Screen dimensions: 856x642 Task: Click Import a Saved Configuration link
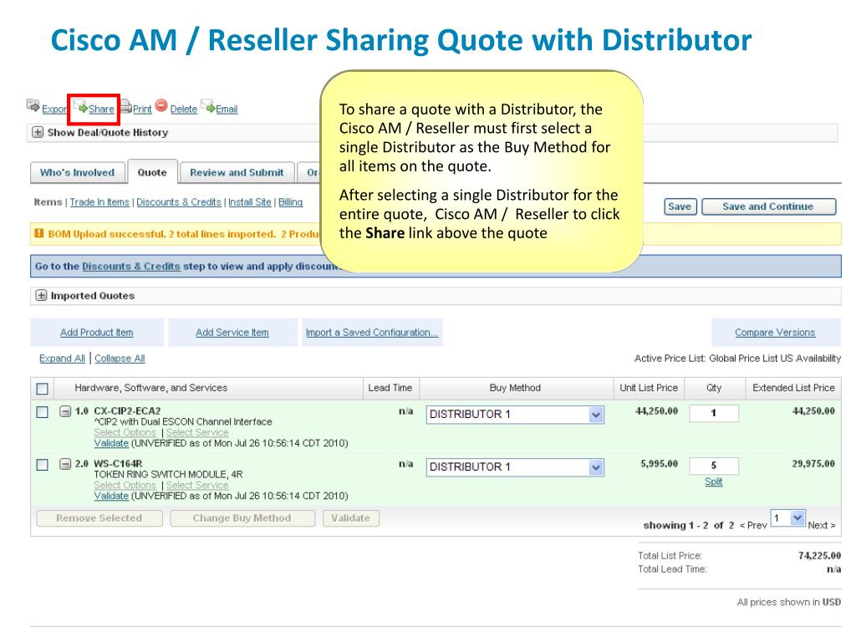click(372, 333)
